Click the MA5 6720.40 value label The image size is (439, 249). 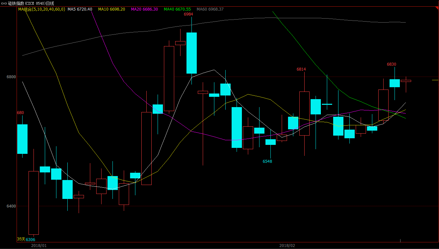[80, 9]
